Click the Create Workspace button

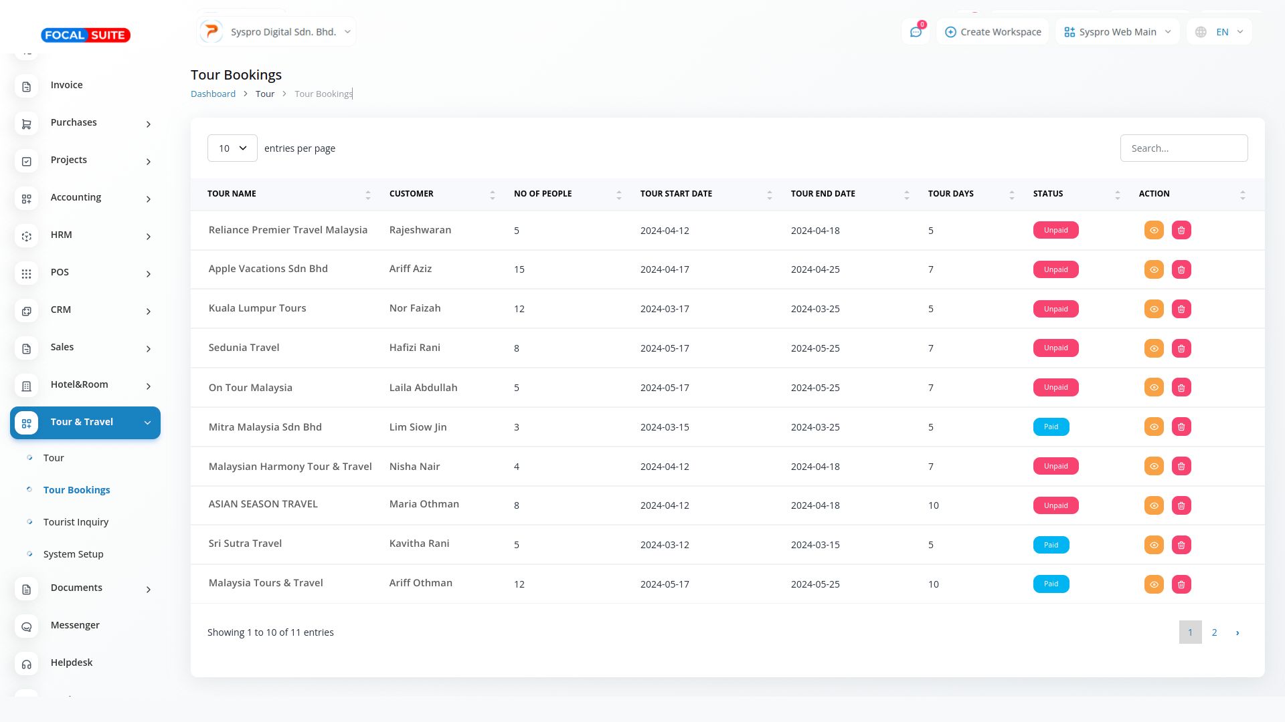click(x=993, y=32)
